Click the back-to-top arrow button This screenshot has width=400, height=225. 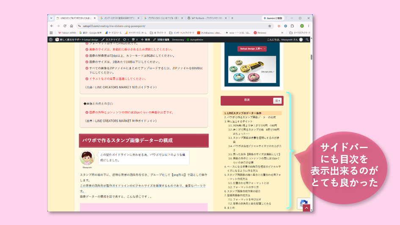pos(306,208)
